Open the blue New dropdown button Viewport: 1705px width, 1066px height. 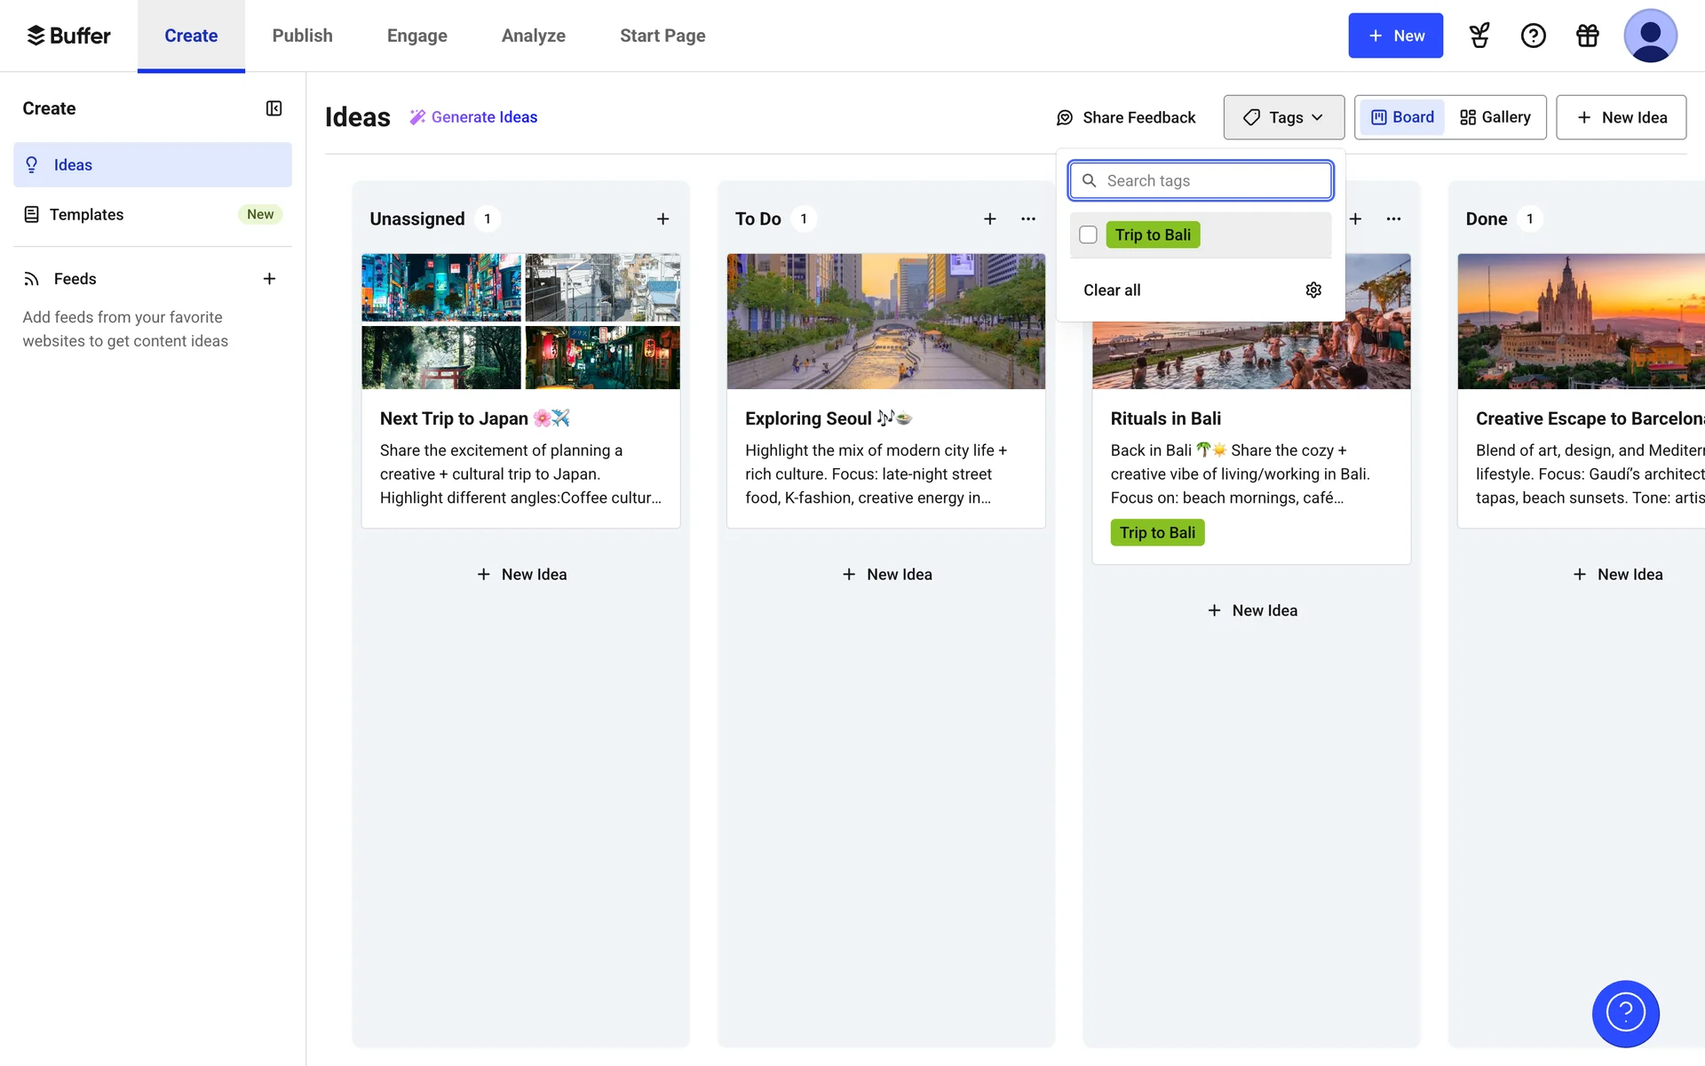1395,36
